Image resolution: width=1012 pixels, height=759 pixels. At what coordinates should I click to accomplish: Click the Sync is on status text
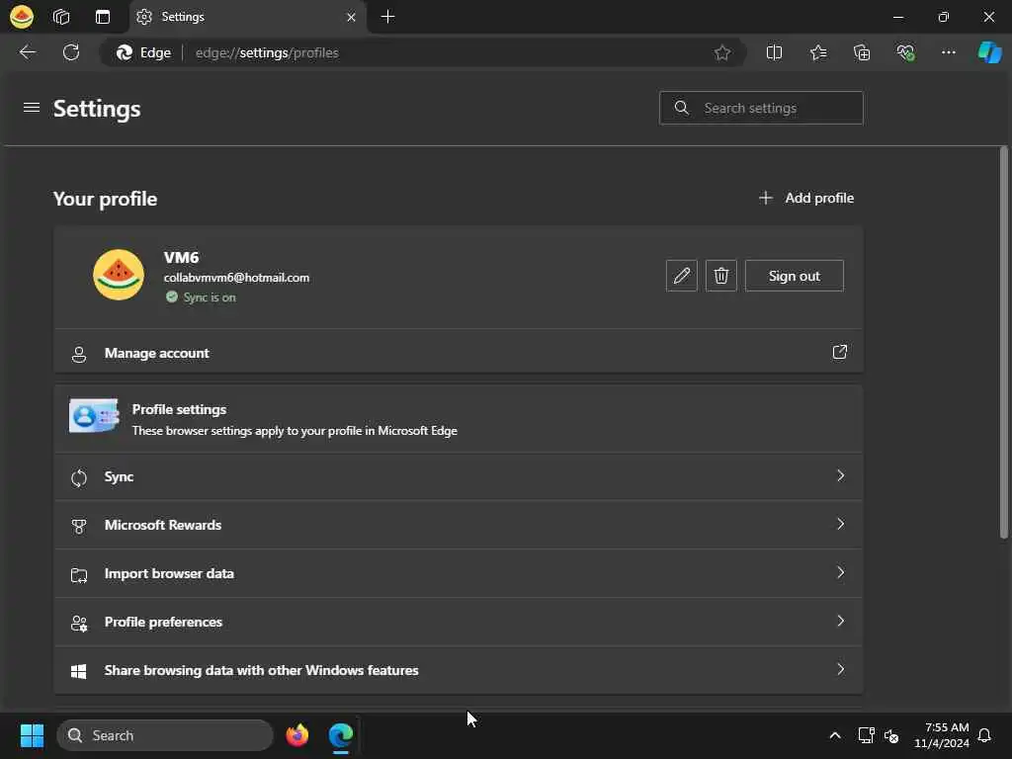pyautogui.click(x=210, y=297)
